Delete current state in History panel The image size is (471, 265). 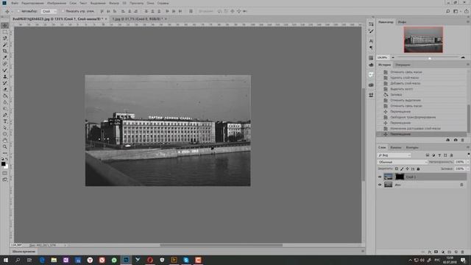tap(463, 140)
